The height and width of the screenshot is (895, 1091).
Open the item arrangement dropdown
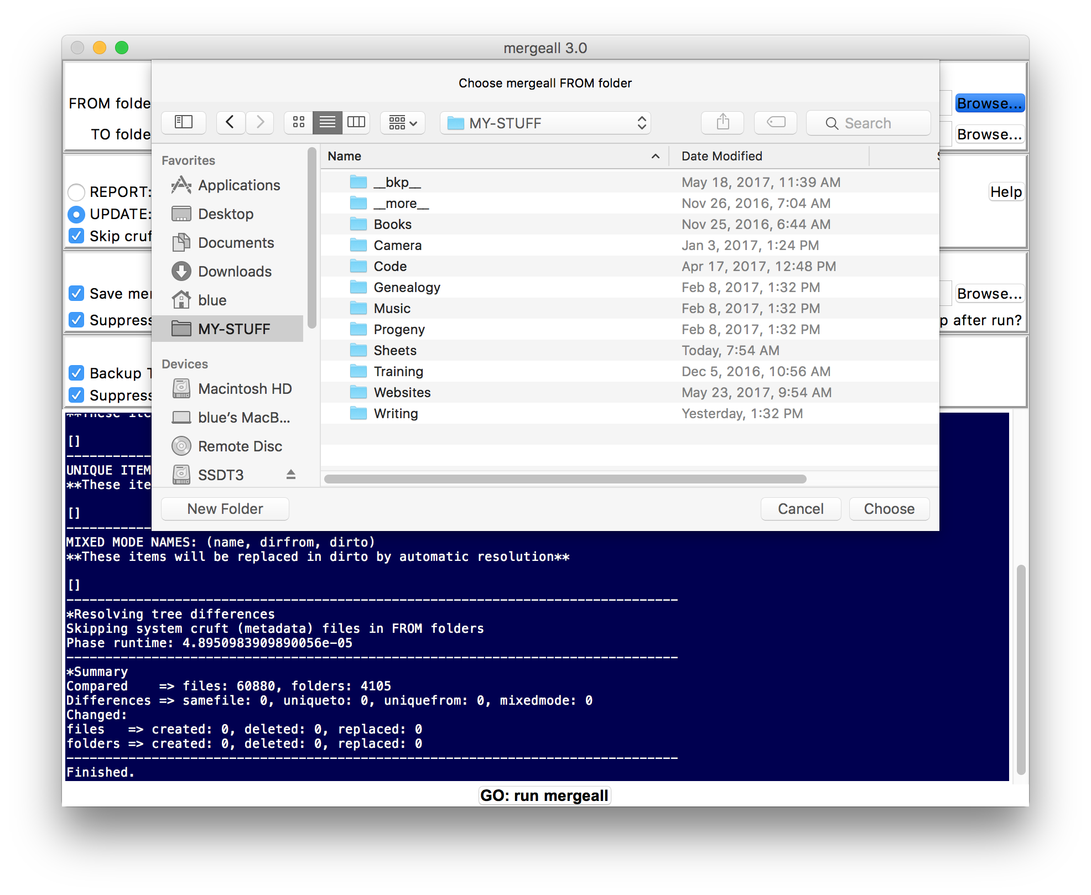click(x=403, y=122)
